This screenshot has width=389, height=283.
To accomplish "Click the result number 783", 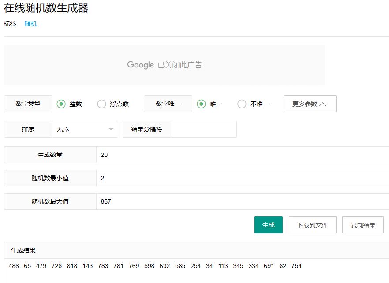I will point(103,266).
